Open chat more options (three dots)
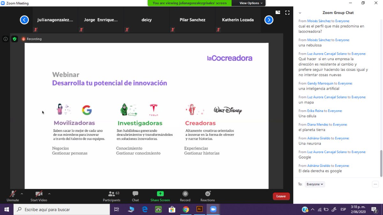Viewport: 383px width, 215px height. (x=375, y=184)
